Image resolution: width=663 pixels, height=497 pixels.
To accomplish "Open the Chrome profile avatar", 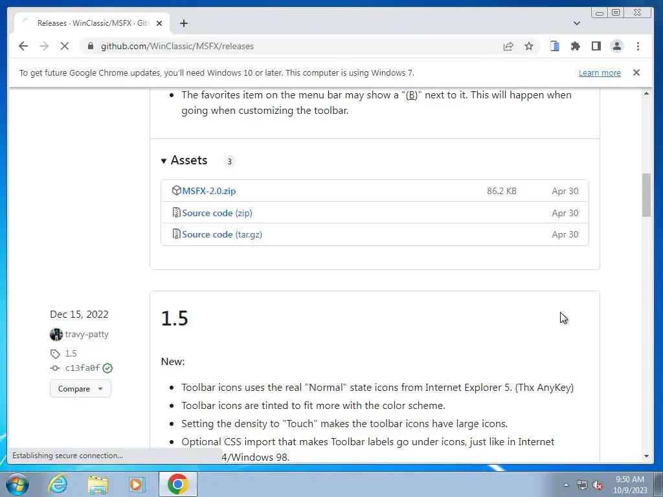I will tap(617, 46).
